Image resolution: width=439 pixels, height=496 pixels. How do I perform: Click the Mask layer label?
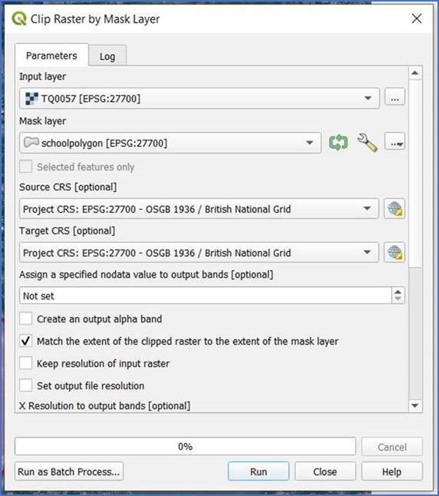pos(42,121)
